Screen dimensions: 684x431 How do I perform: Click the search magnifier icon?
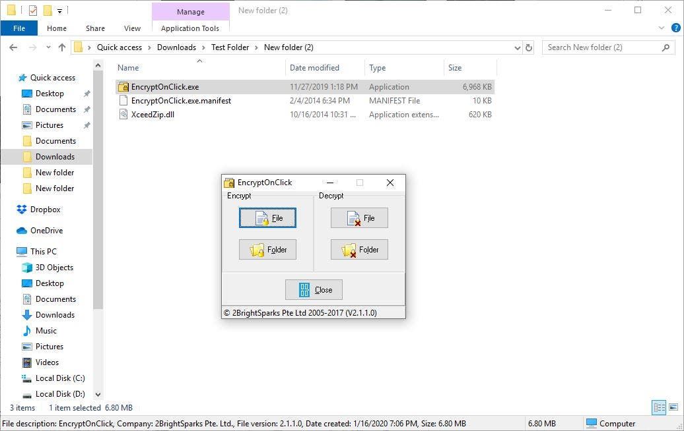[666, 47]
